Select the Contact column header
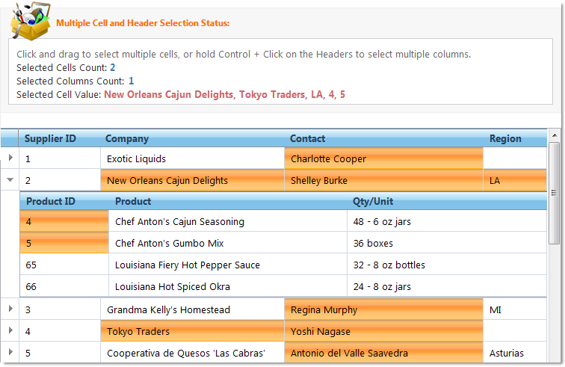565x367 pixels. click(x=307, y=138)
